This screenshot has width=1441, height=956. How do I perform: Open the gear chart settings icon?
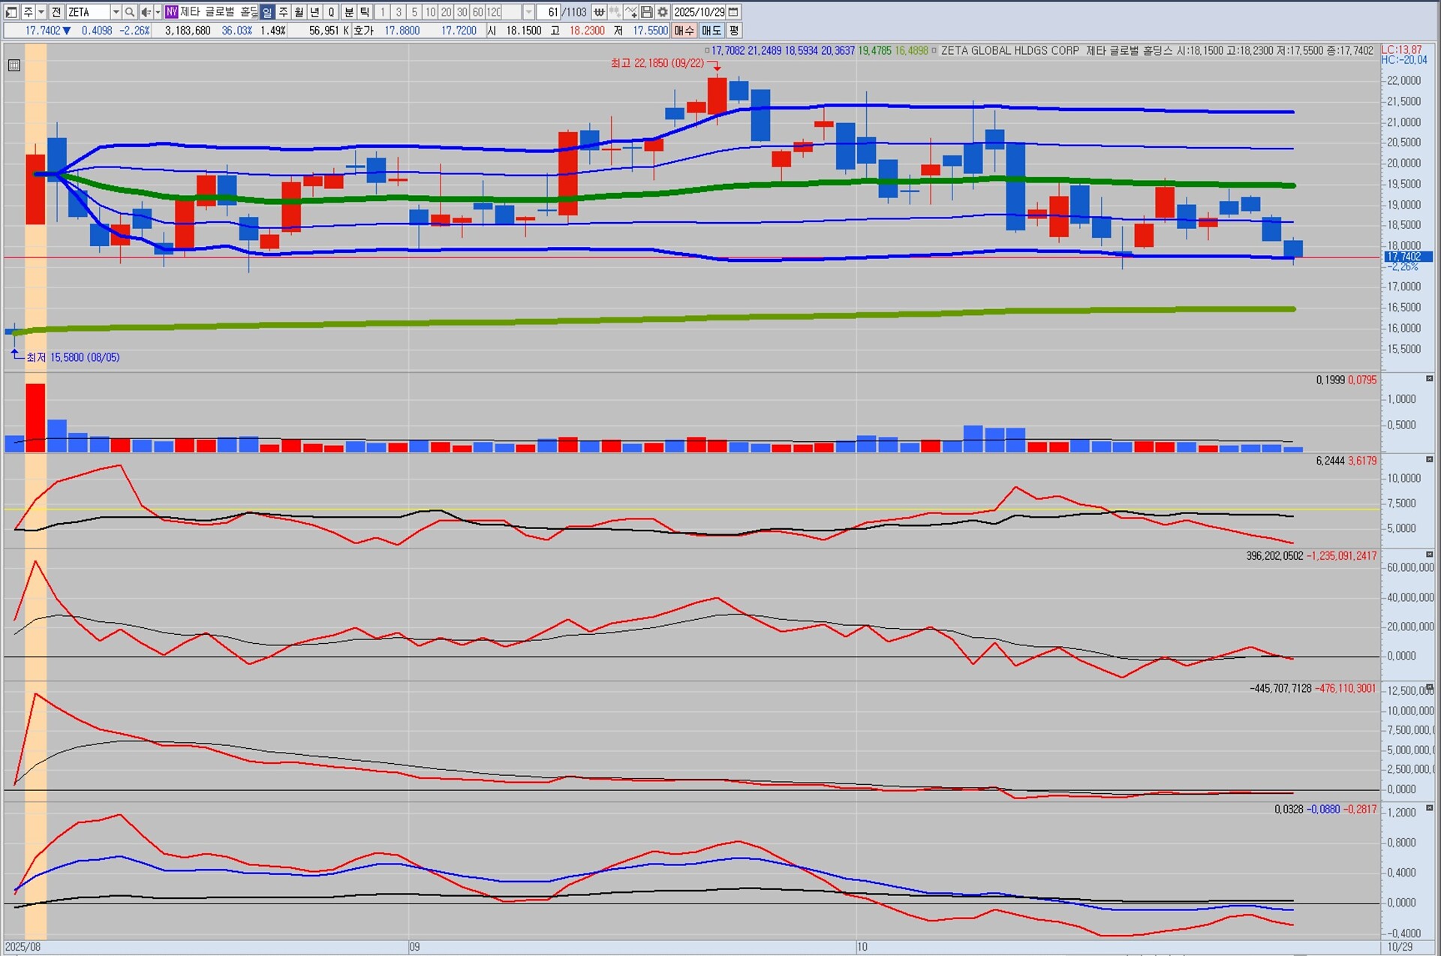click(663, 12)
